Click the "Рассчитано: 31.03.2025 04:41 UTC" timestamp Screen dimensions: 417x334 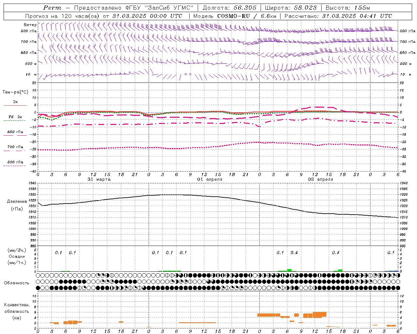pos(338,16)
